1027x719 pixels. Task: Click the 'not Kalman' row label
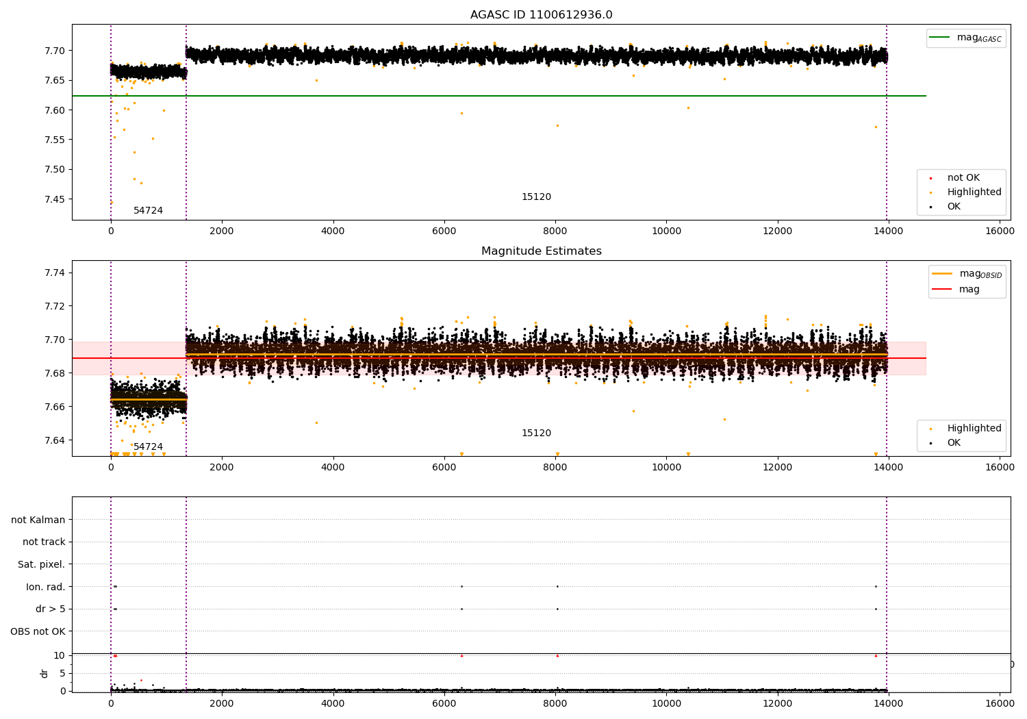[38, 520]
